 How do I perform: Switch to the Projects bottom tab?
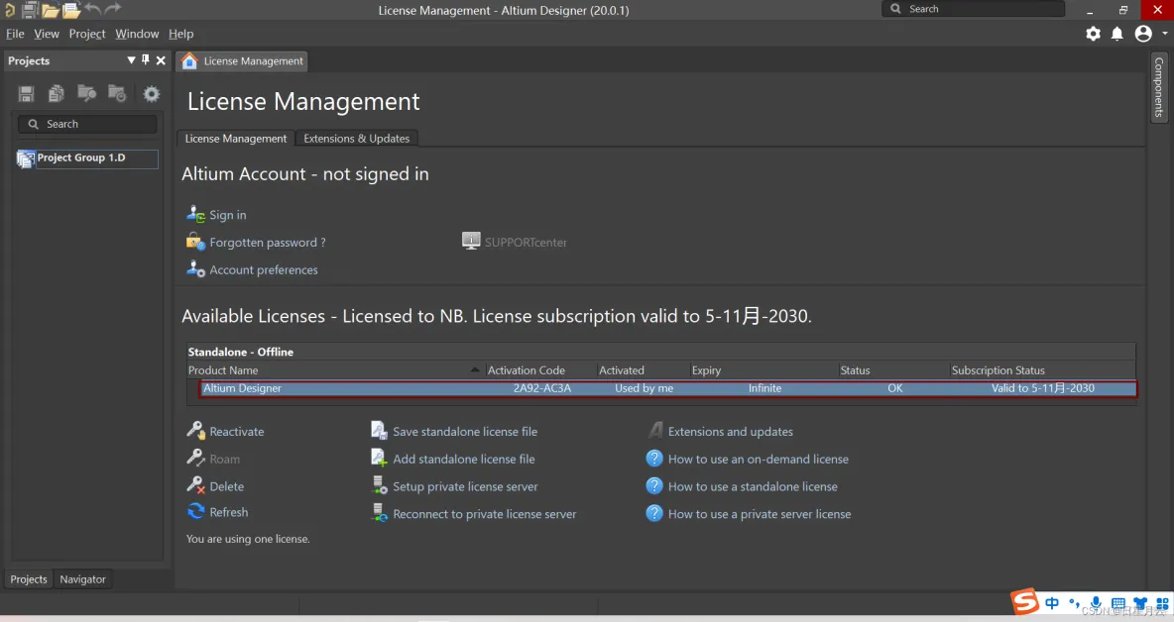(29, 579)
